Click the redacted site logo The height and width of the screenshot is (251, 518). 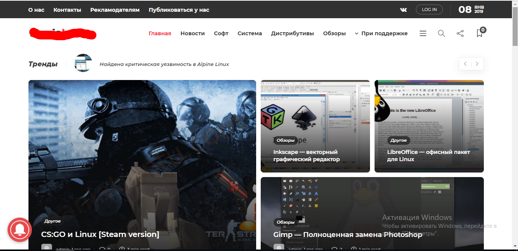click(63, 33)
